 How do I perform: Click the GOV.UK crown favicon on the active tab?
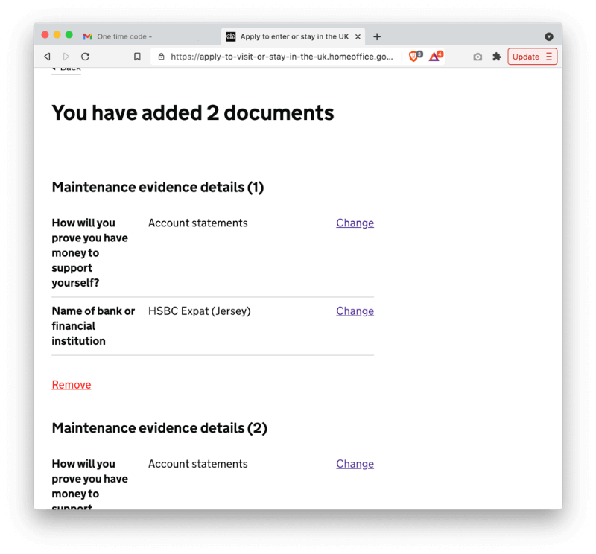[231, 36]
